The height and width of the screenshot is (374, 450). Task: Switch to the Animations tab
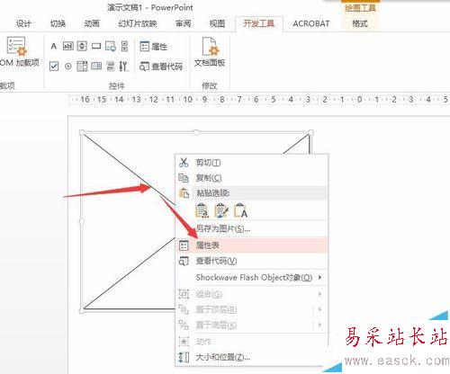point(92,23)
